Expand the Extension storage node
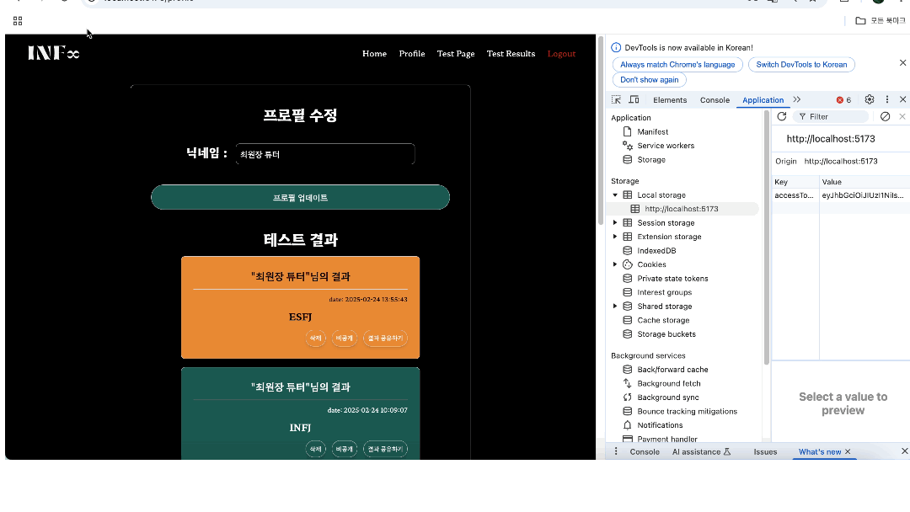Image resolution: width=910 pixels, height=512 pixels. (x=615, y=237)
